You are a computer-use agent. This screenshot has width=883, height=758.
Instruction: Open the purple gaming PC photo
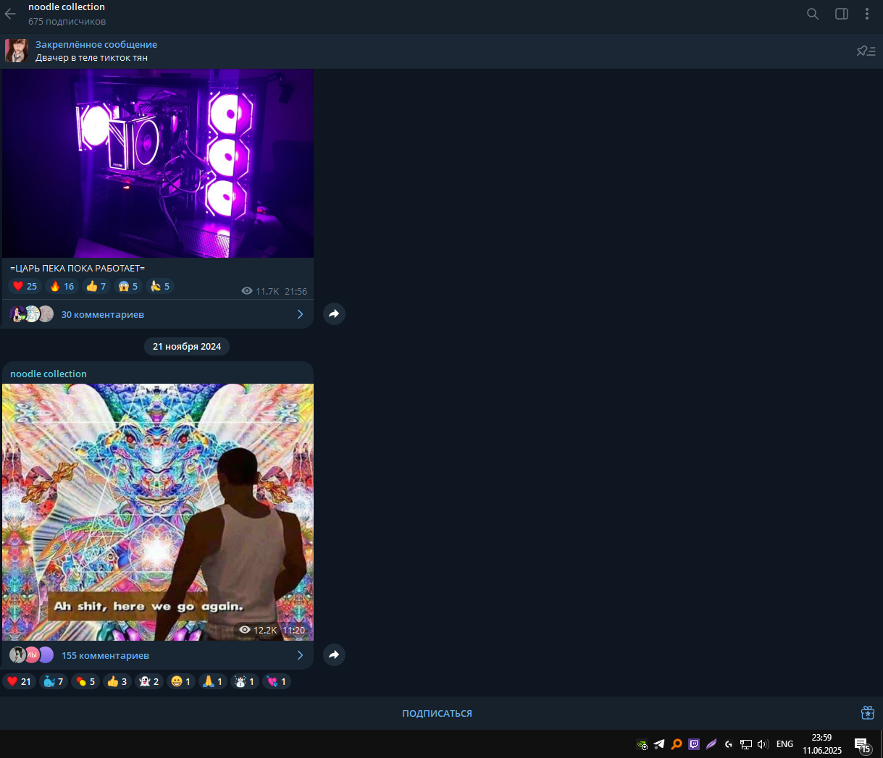coord(158,164)
